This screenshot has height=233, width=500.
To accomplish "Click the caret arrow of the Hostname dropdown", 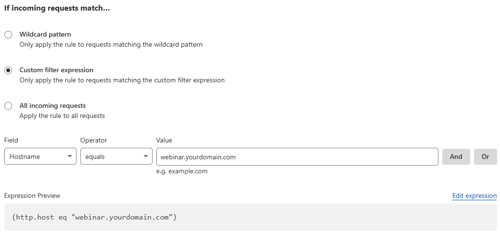I will [x=70, y=156].
